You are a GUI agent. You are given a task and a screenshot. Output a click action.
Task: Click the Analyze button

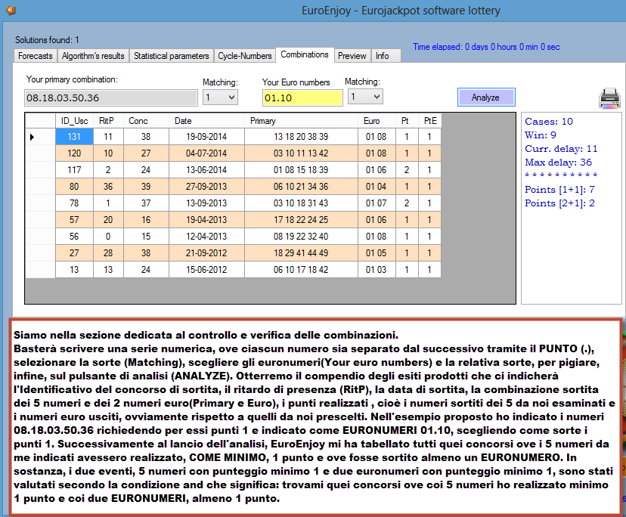click(486, 98)
